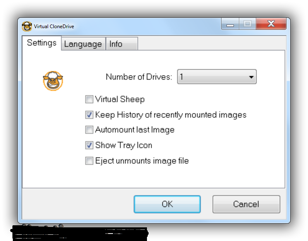Disable the Show Tray Icon checkbox
The image size is (308, 241).
[89, 145]
